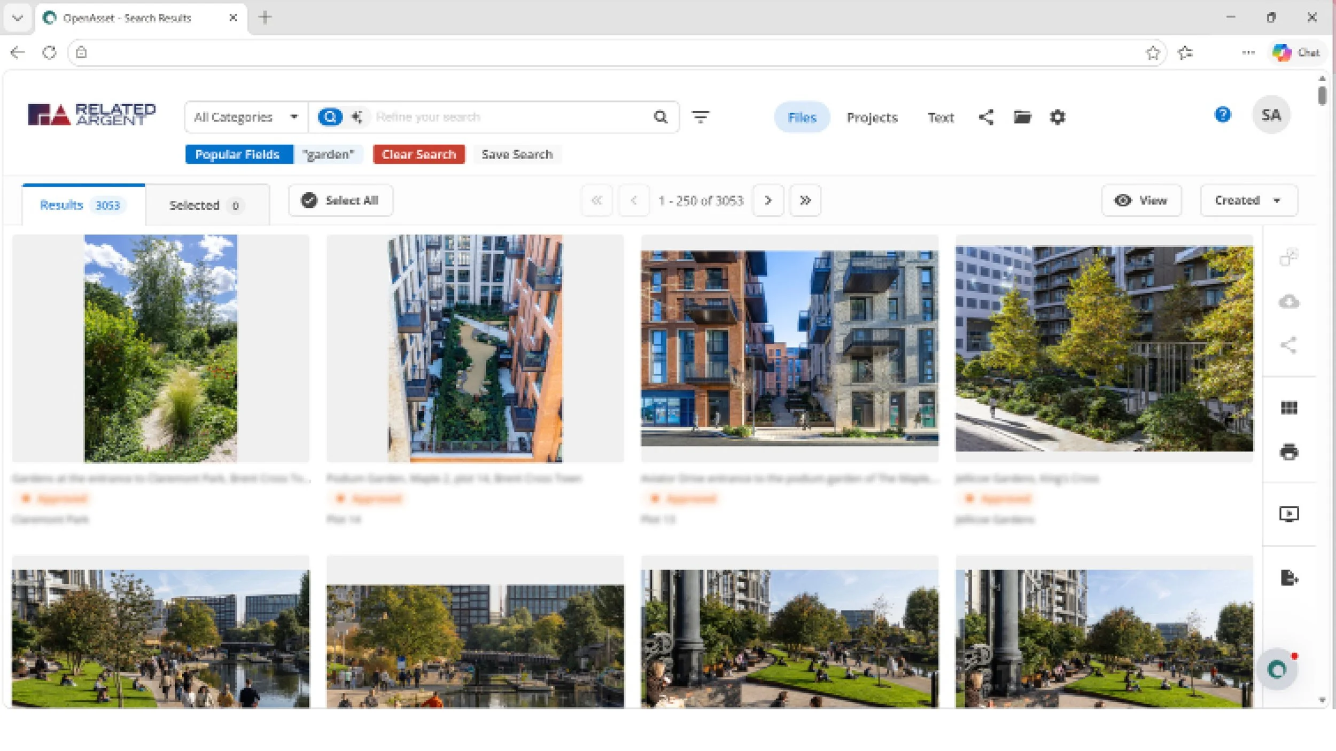Expand the All Categories dropdown

tap(246, 117)
